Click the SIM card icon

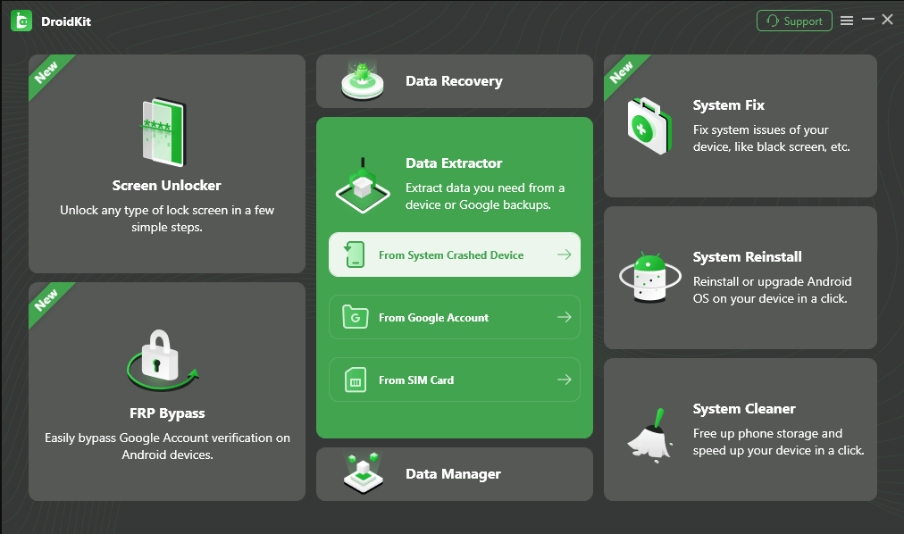click(356, 381)
